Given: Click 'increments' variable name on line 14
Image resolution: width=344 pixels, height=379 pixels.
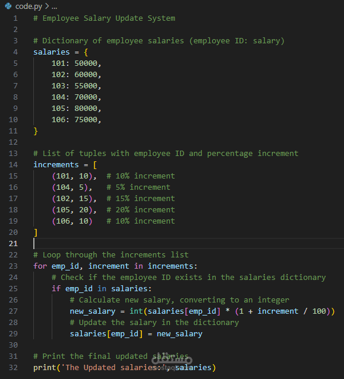Looking at the screenshot, I should tap(56, 165).
